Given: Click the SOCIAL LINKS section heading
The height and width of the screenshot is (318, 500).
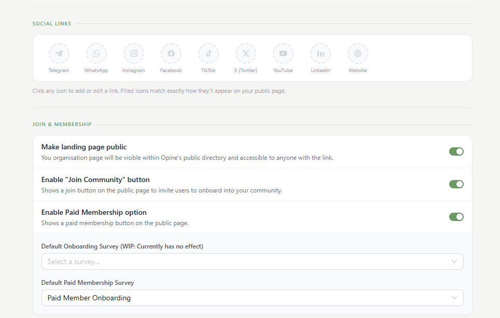Looking at the screenshot, I should tap(52, 23).
